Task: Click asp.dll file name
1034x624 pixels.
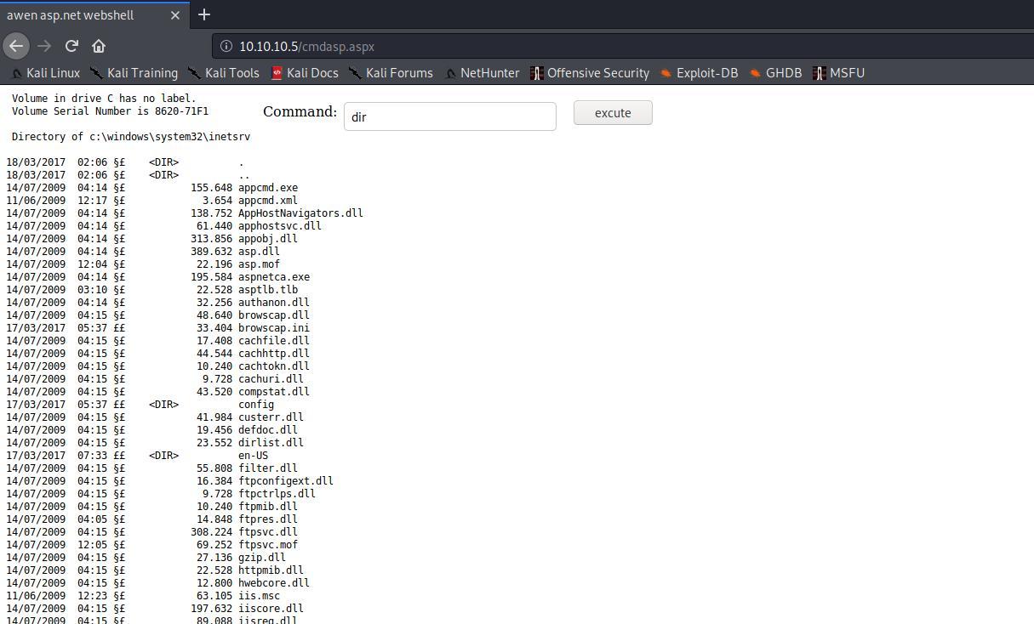Action: (x=259, y=252)
